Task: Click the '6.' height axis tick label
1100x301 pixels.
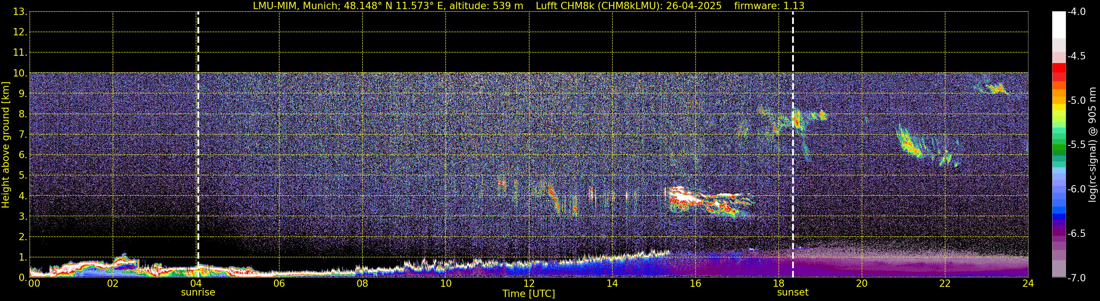Action: pyautogui.click(x=23, y=155)
